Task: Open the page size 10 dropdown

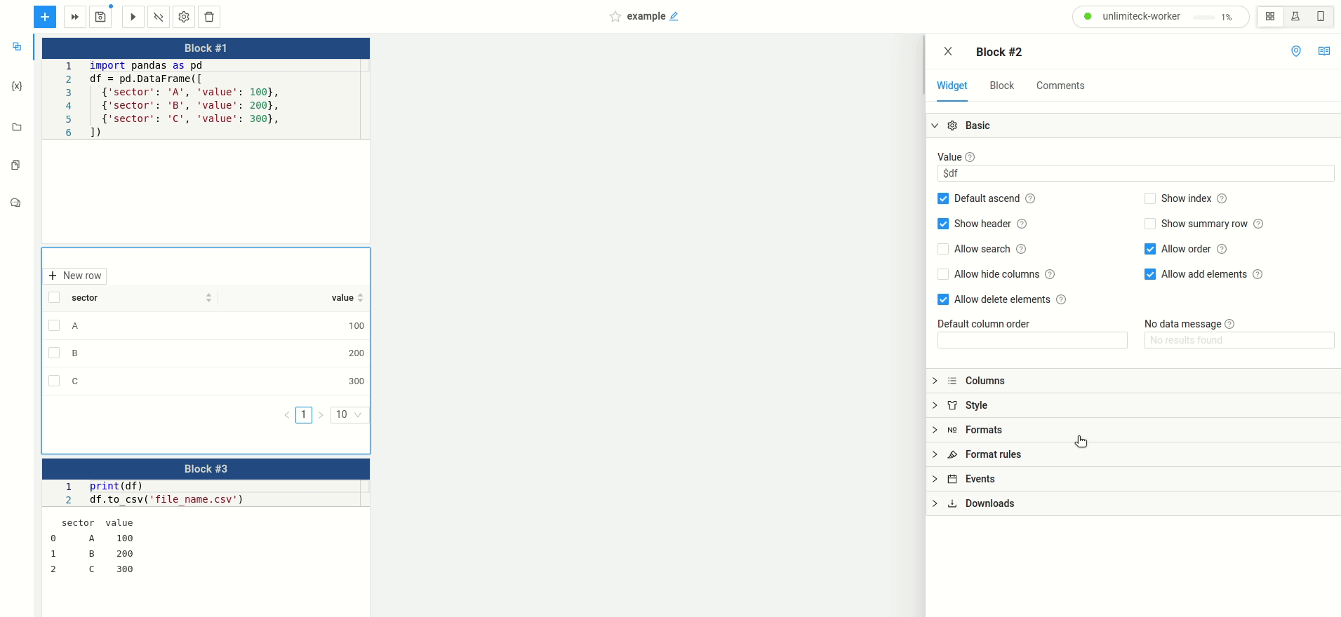Action: point(349,414)
